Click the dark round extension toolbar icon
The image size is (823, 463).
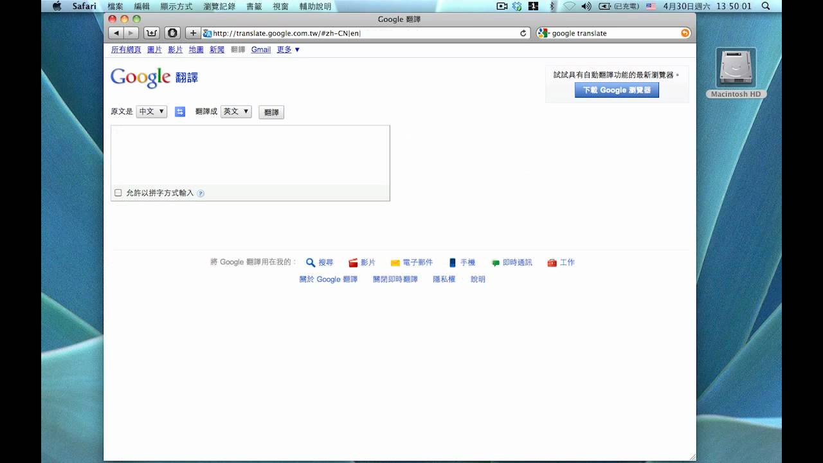pos(172,33)
